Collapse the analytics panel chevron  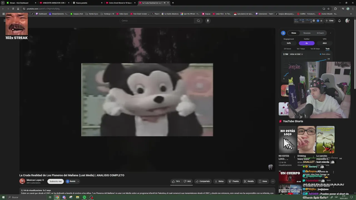point(330,33)
